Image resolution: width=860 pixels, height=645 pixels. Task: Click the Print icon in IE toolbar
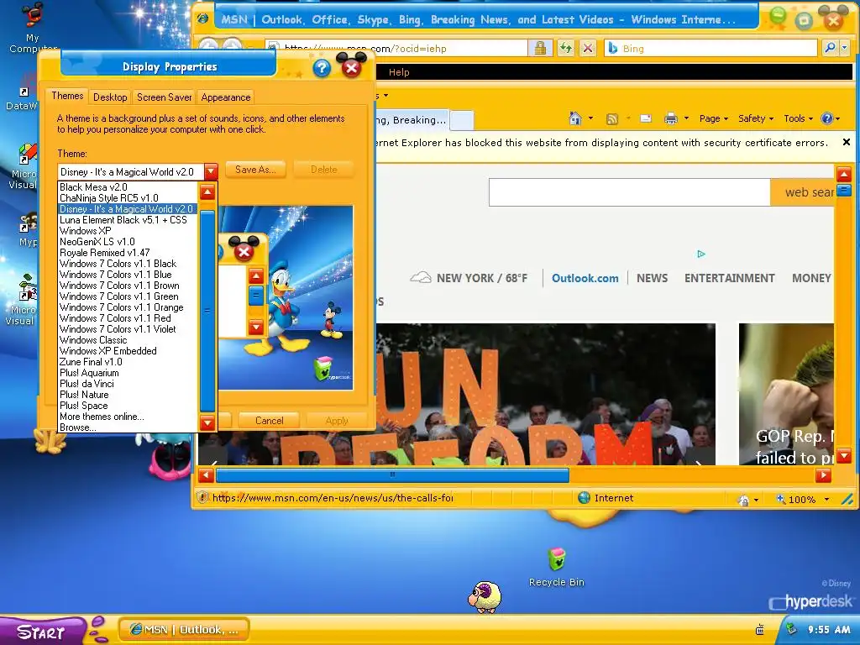click(x=671, y=118)
